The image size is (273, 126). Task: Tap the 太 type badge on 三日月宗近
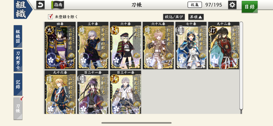pyautogui.click(x=49, y=30)
